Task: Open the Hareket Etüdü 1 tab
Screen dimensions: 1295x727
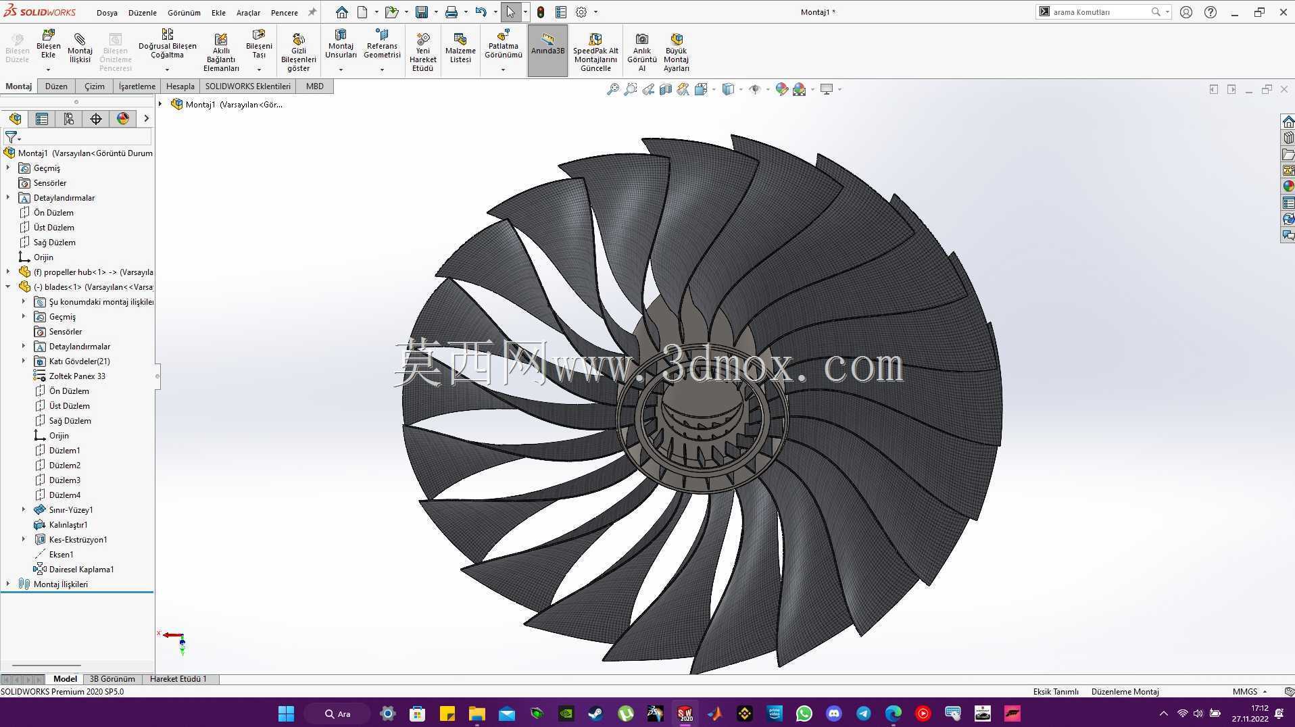Action: [x=178, y=679]
